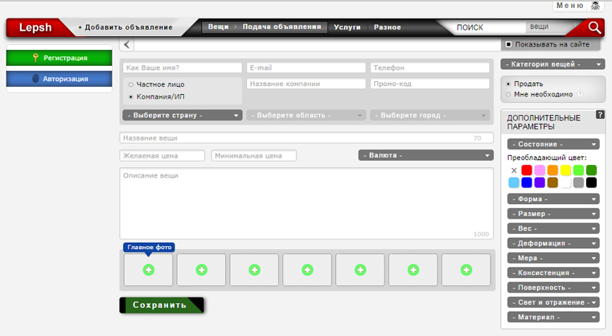
Task: Open the Категория вещей dropdown
Action: [552, 64]
